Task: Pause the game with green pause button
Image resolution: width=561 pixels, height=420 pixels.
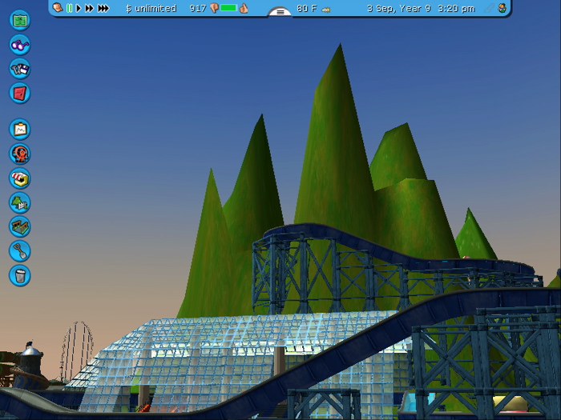Action: pyautogui.click(x=70, y=8)
